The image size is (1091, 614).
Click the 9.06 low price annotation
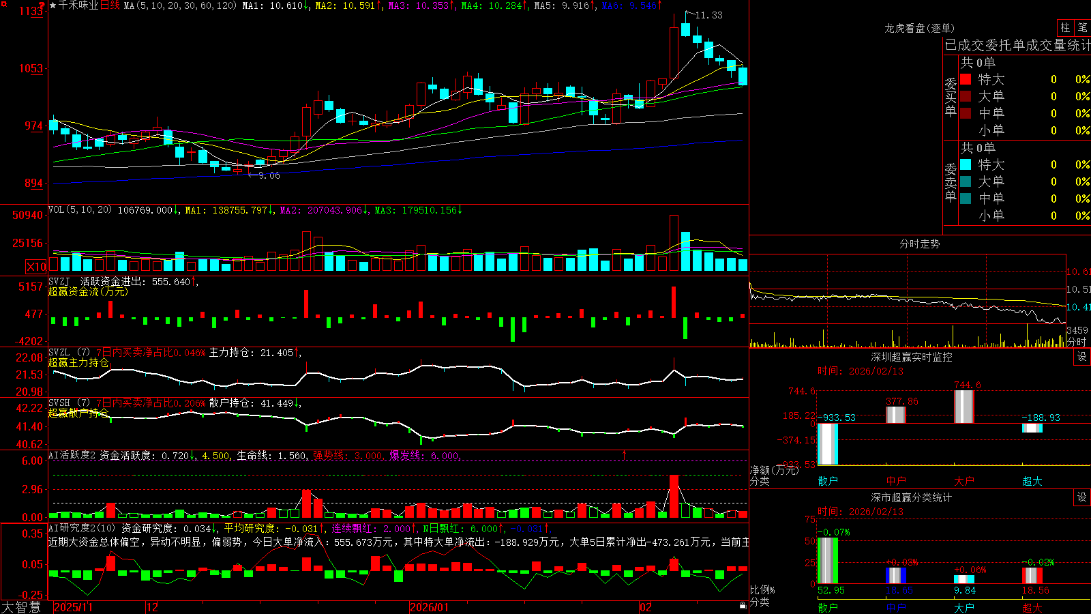pyautogui.click(x=269, y=175)
